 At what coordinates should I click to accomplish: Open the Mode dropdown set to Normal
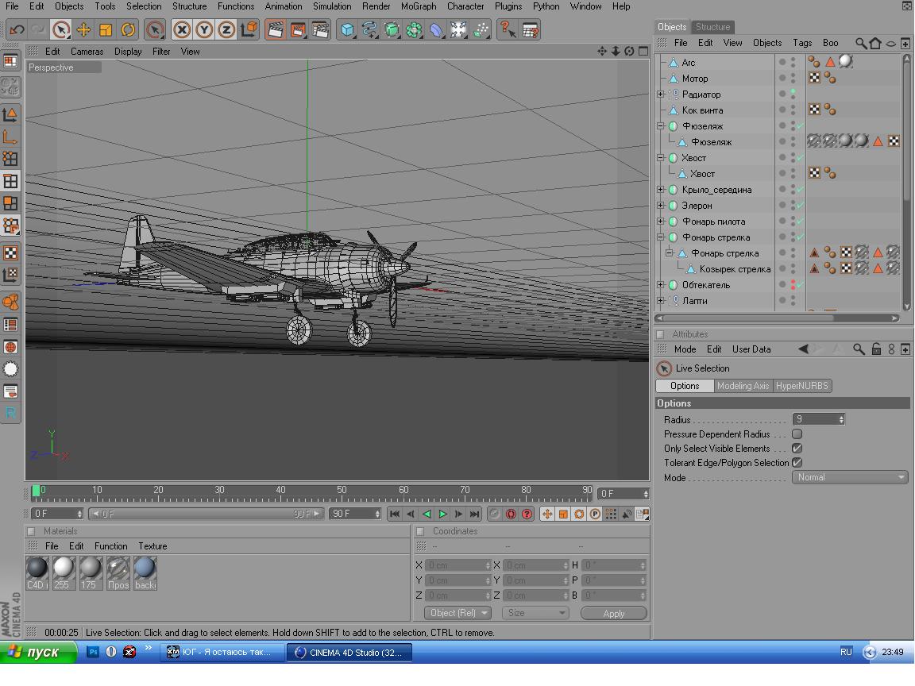(x=850, y=477)
